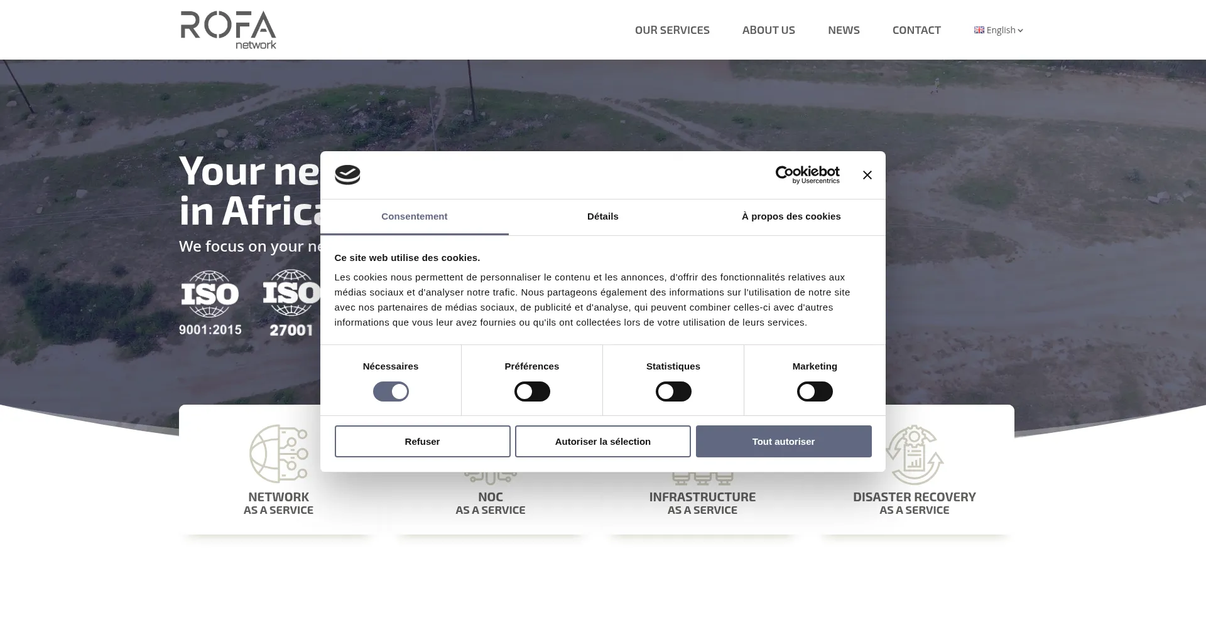Click the Network as a Service globe icon

coord(278,454)
